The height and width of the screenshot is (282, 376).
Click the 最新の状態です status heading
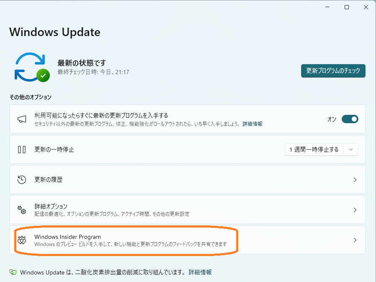(x=82, y=63)
